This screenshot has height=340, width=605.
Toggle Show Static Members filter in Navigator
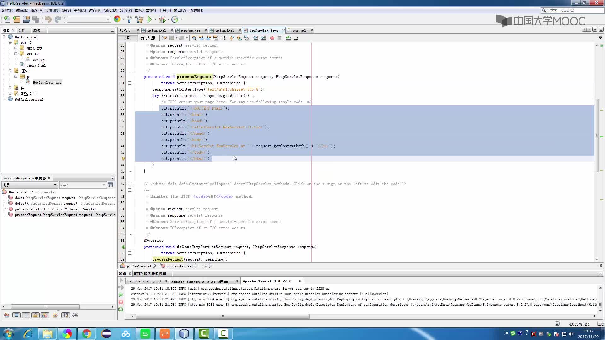pos(26,315)
